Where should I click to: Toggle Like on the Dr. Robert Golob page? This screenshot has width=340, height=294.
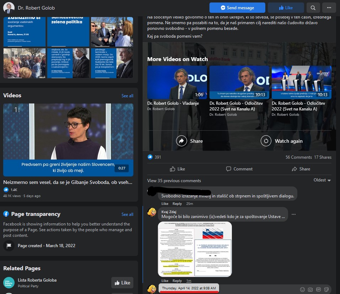(285, 8)
